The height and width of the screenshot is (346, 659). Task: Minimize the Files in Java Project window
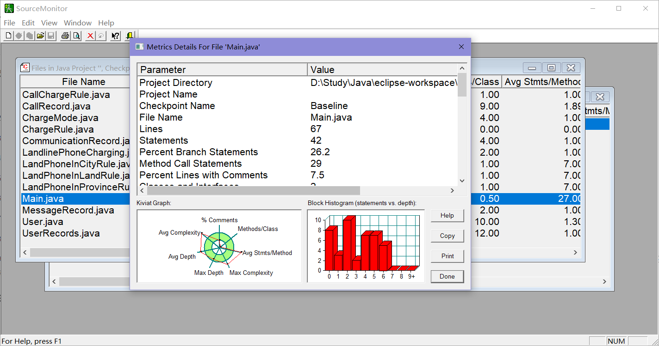click(532, 68)
